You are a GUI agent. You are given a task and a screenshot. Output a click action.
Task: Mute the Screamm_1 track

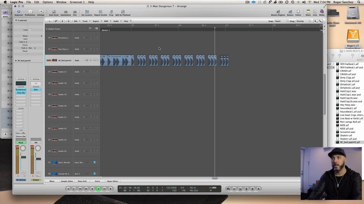[94, 37]
